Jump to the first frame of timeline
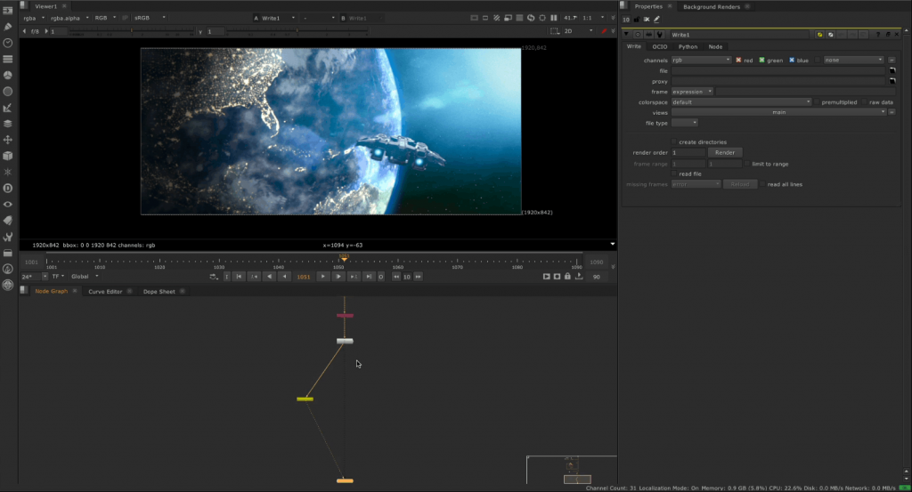The height and width of the screenshot is (492, 912). [240, 277]
